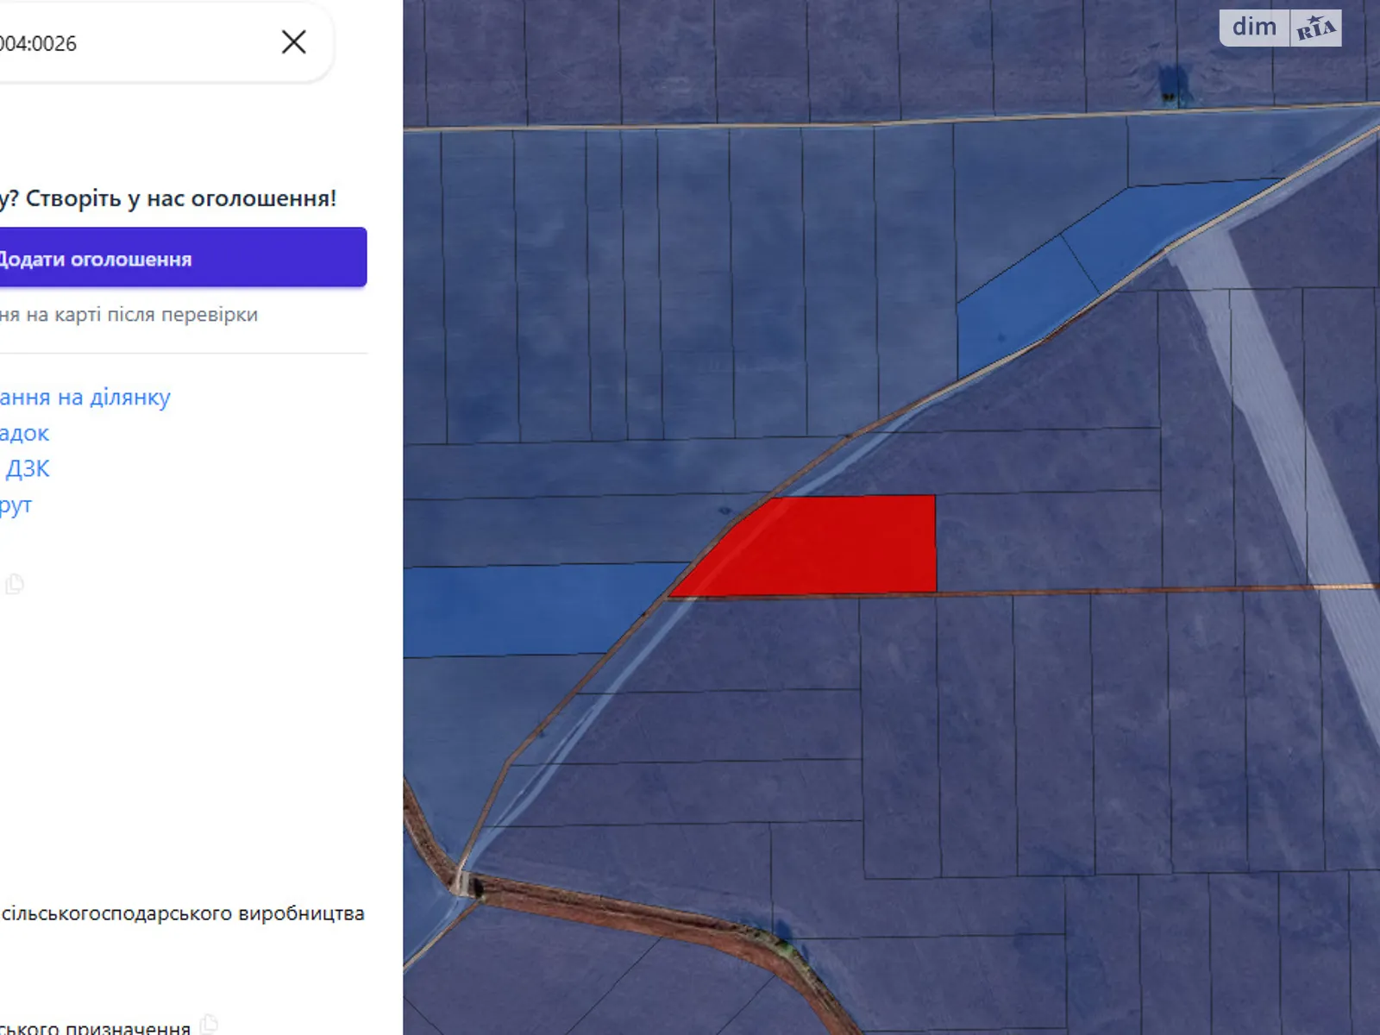Copy the land purpose text via copy icon

tap(208, 1025)
